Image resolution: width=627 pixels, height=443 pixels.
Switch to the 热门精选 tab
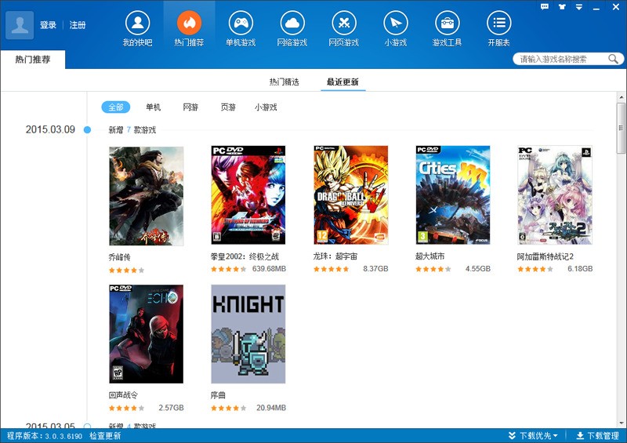[x=284, y=82]
